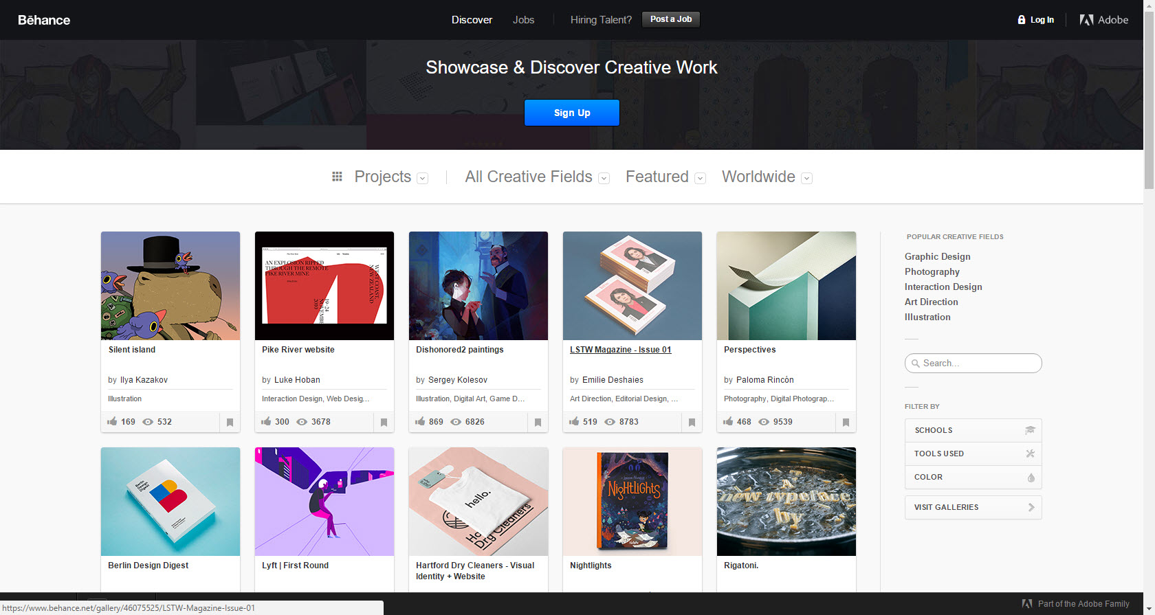Filter by Illustration in popular fields
This screenshot has height=615, width=1155.
click(927, 317)
